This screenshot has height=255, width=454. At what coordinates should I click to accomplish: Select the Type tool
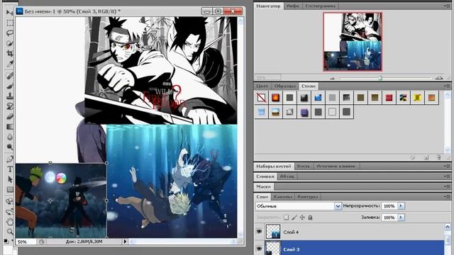click(x=9, y=169)
